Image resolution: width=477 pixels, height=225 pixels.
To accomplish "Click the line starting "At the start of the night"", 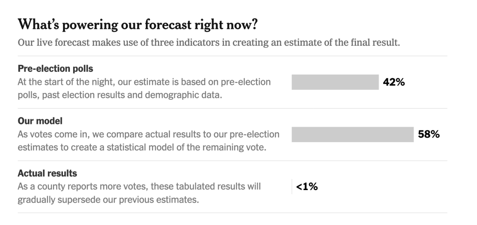I will pyautogui.click(x=144, y=82).
